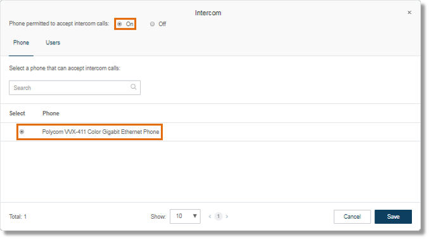This screenshot has width=429, height=239.
Task: Close the Intercom dialog with X
Action: point(409,12)
